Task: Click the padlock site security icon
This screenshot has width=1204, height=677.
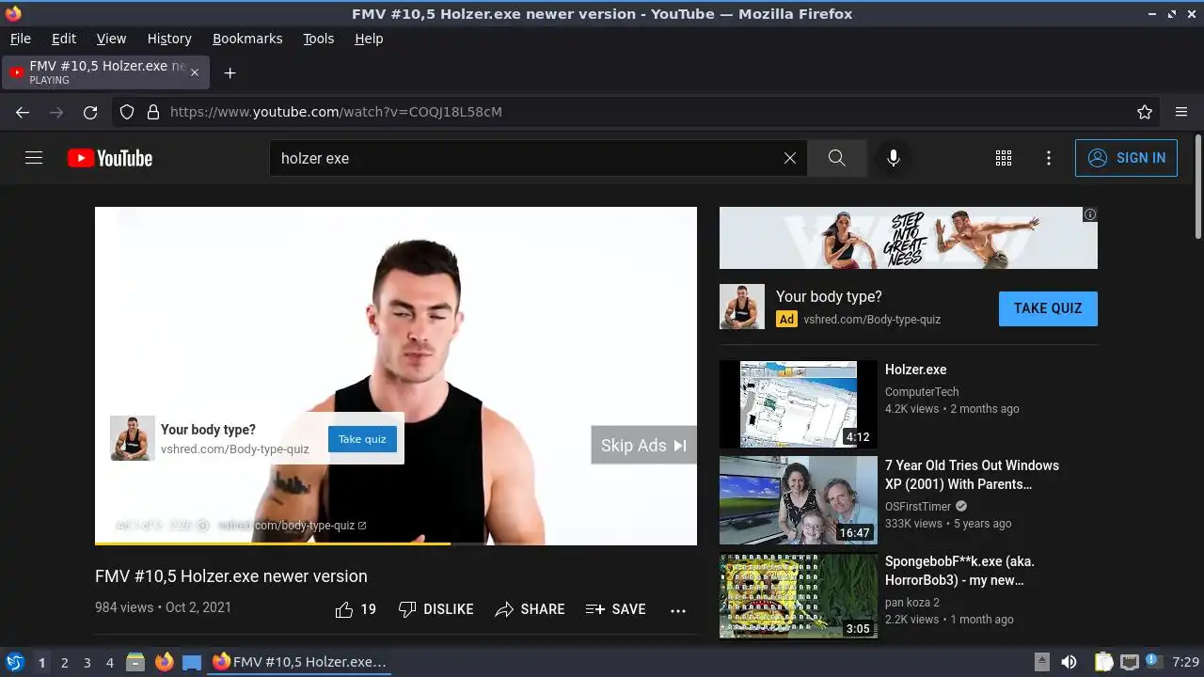Action: [x=153, y=112]
